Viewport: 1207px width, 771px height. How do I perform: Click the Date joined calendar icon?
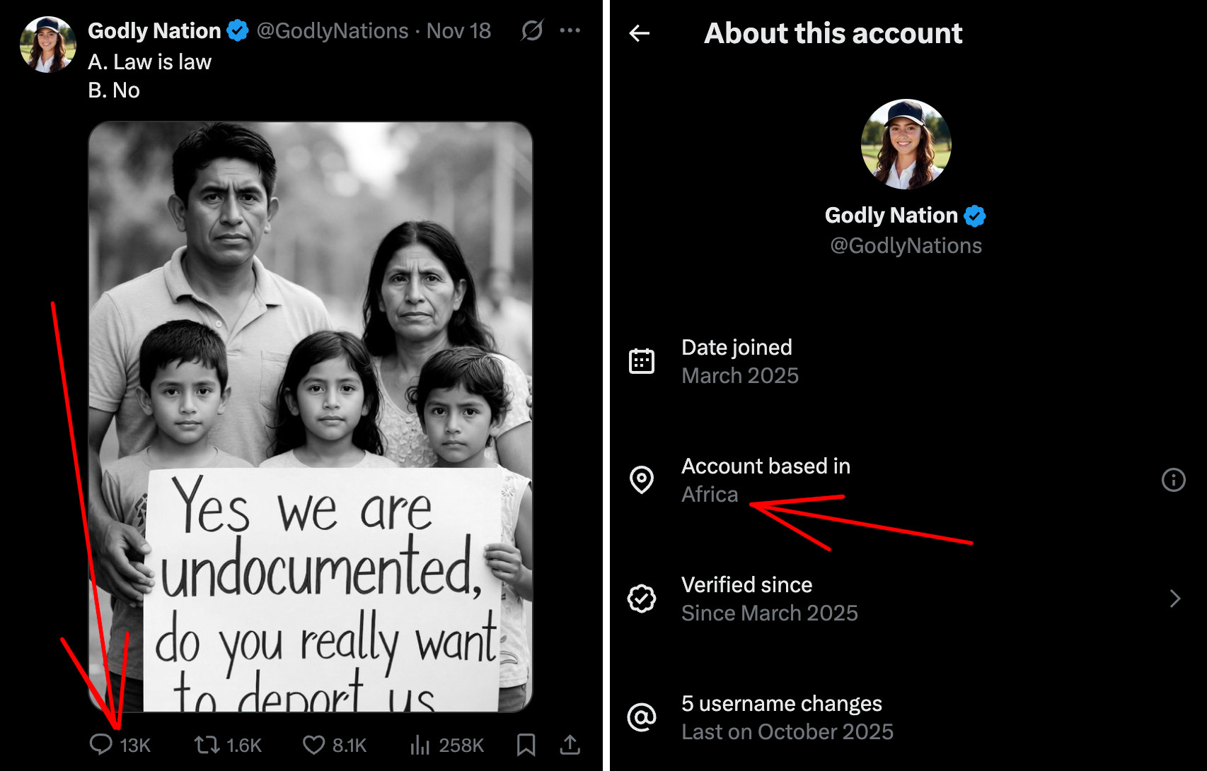(642, 361)
